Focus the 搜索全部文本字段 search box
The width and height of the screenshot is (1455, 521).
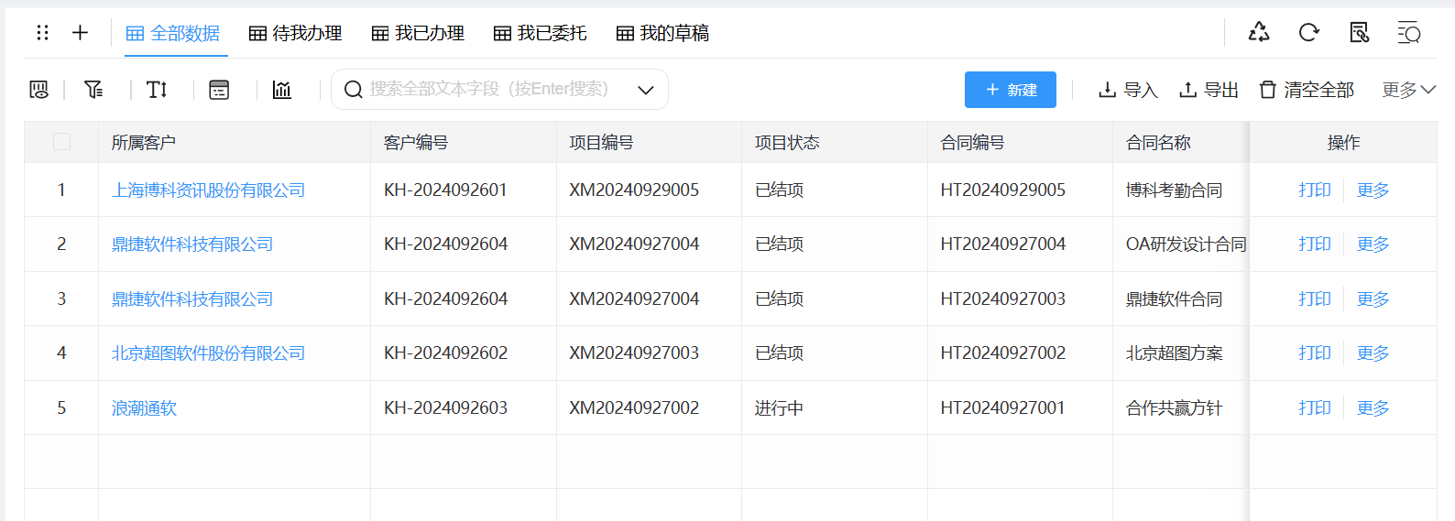(x=489, y=90)
